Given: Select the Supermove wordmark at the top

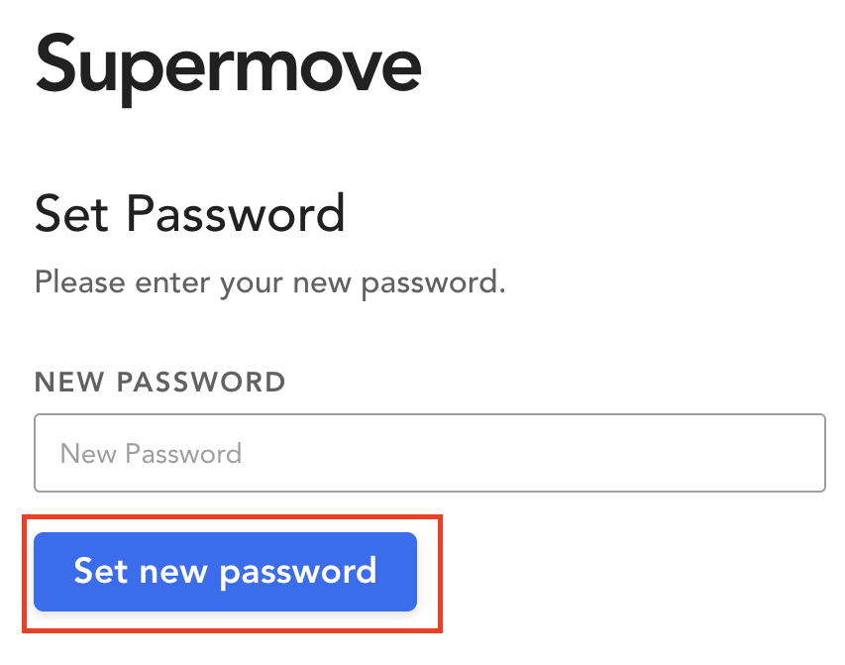Looking at the screenshot, I should click(228, 65).
